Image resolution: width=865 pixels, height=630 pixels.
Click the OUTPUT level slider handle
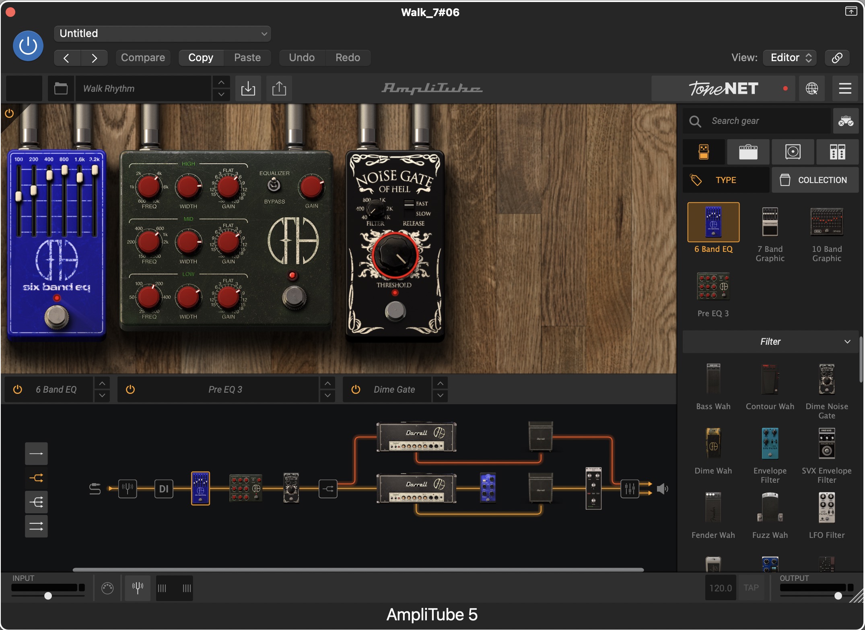(x=838, y=596)
